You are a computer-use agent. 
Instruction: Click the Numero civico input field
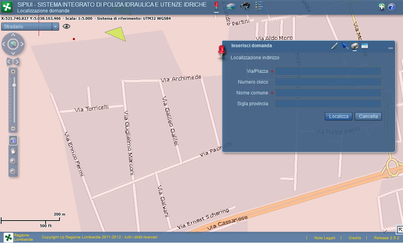tap(328, 82)
